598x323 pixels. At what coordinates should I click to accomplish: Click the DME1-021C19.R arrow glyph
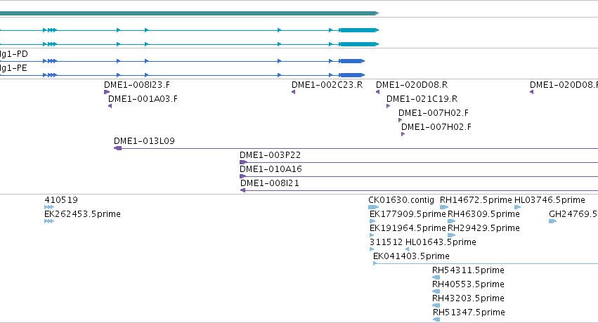(388, 106)
